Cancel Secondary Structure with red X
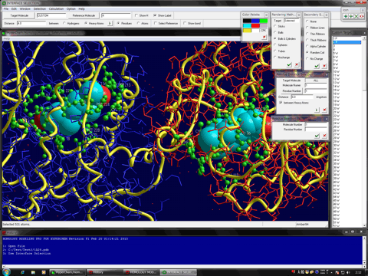Screen dimensions: 368x276 (324, 66)
